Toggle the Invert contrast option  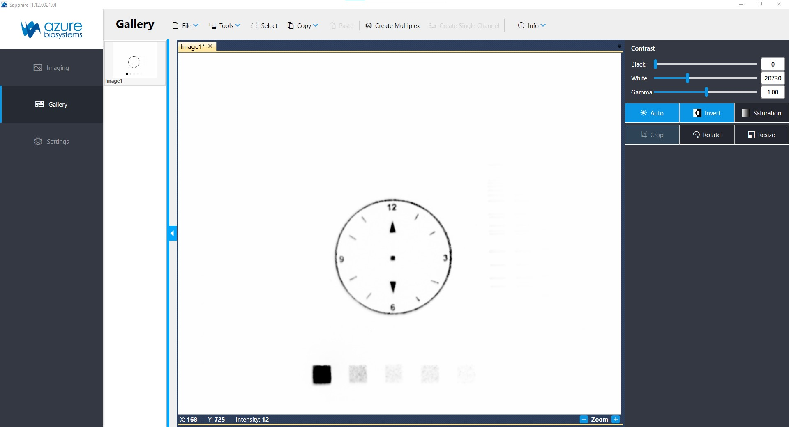click(x=706, y=113)
